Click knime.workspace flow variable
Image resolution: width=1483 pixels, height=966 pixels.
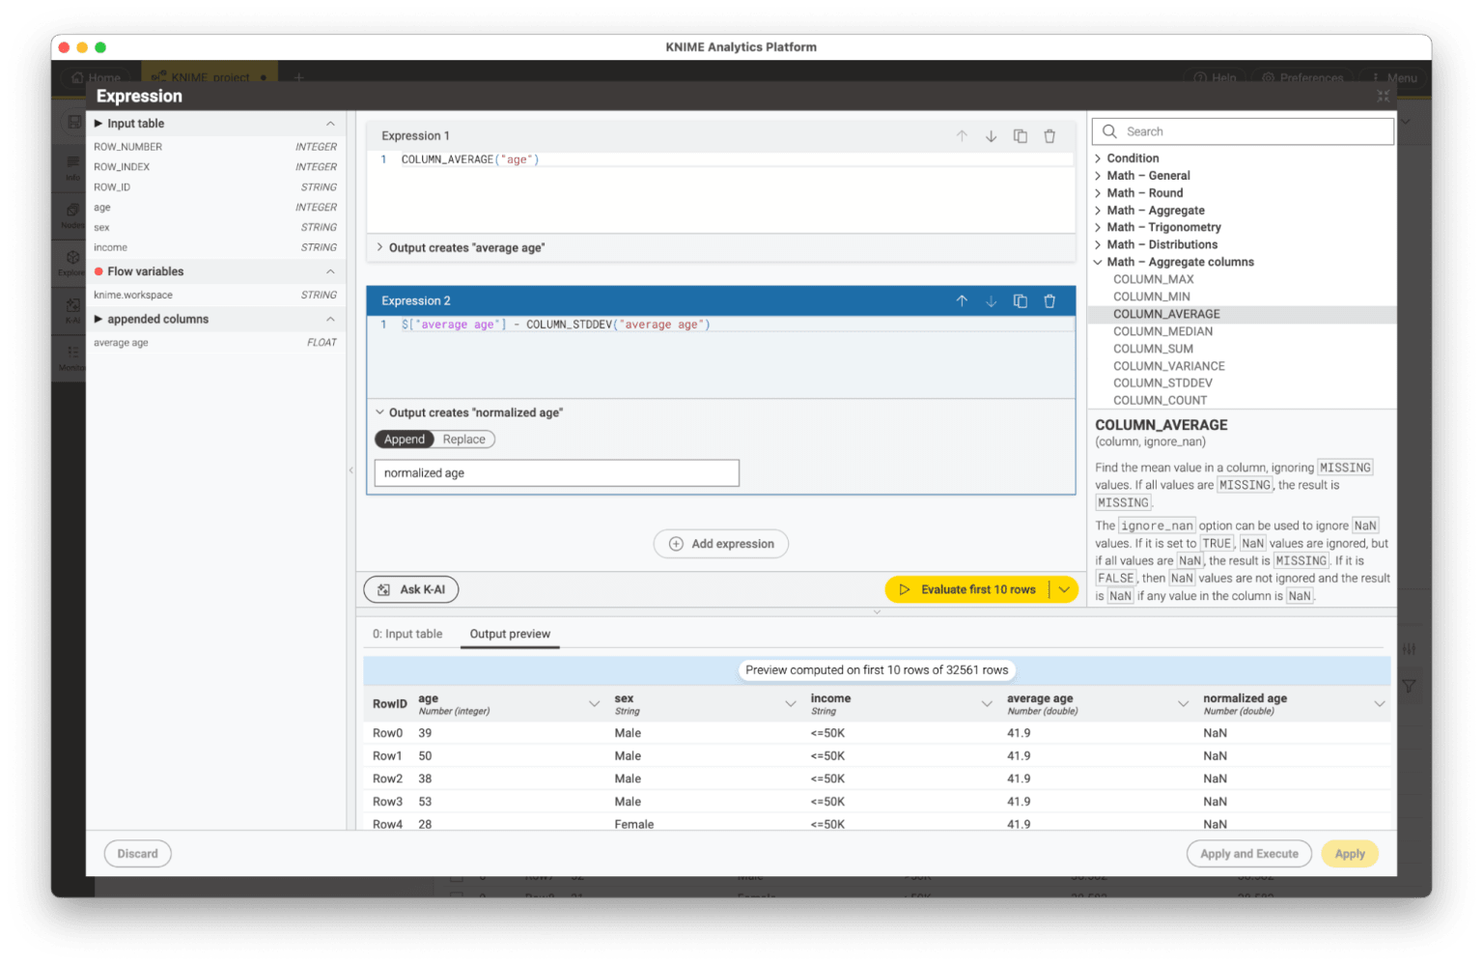[215, 295]
